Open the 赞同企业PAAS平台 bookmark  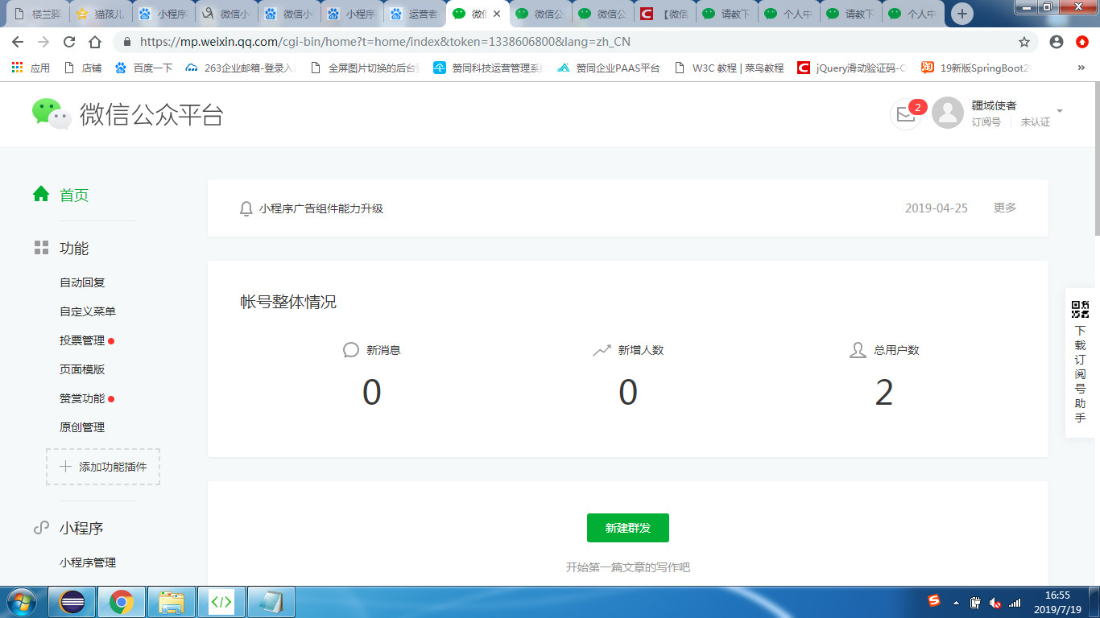pos(608,68)
